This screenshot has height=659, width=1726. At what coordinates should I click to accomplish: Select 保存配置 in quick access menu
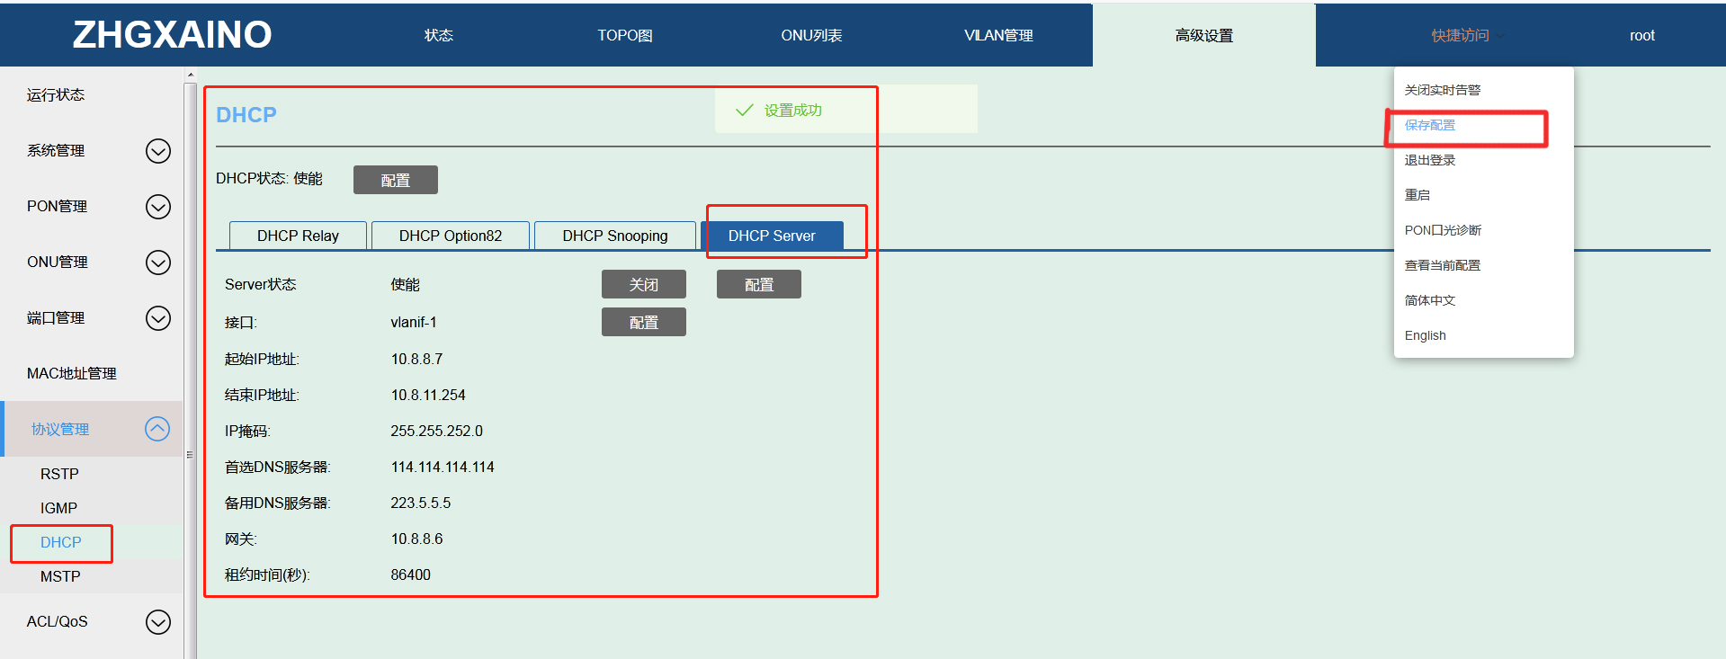point(1430,125)
